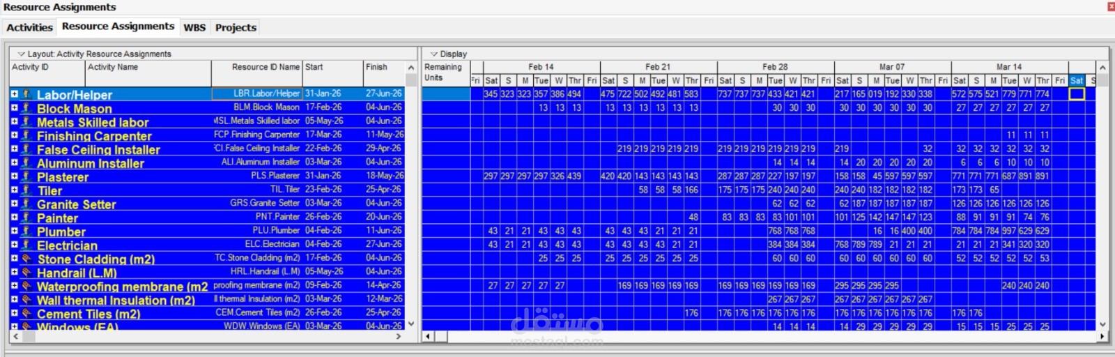Click the table's vertical scrollbar down arrow
Image resolution: width=1115 pixels, height=357 pixels.
tap(410, 324)
